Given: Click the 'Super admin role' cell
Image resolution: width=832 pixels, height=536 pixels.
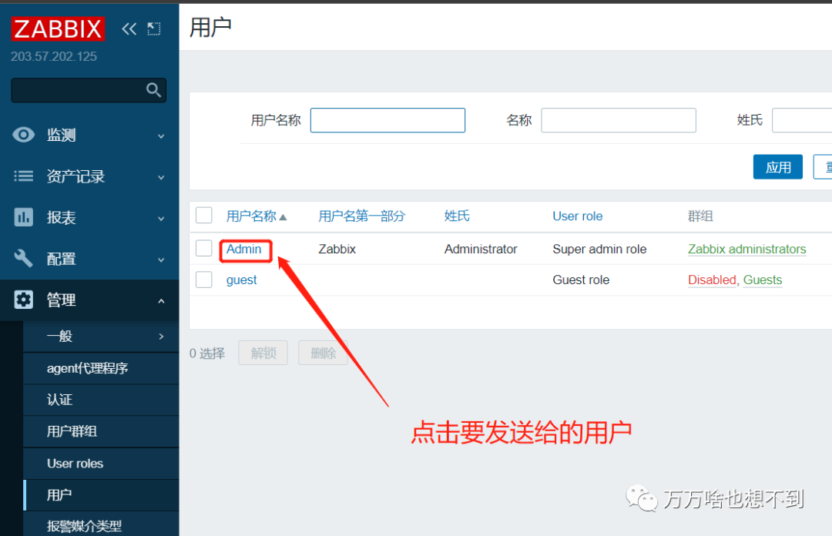Looking at the screenshot, I should click(599, 249).
